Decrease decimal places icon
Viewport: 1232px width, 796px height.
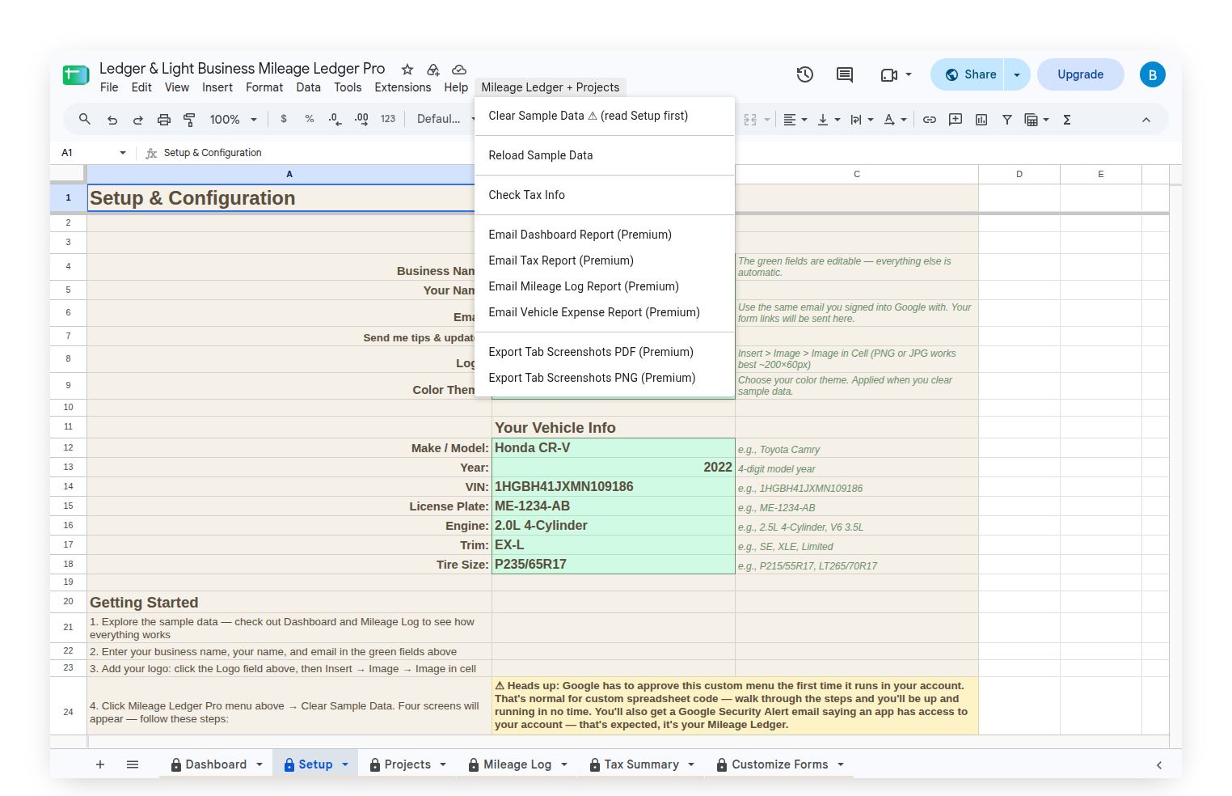pos(335,119)
